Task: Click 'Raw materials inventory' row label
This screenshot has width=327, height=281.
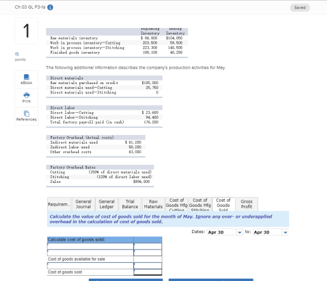Action: point(74,38)
